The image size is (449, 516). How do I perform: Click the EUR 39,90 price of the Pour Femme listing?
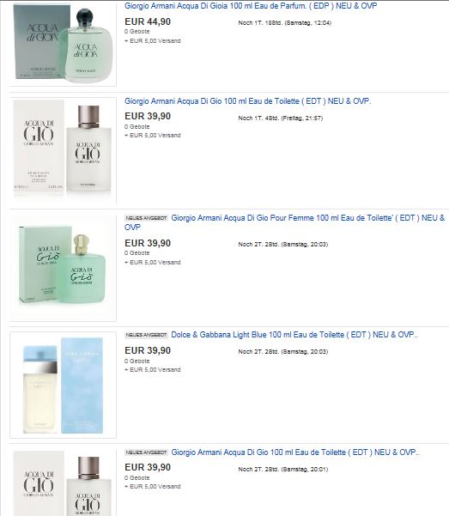coord(148,243)
